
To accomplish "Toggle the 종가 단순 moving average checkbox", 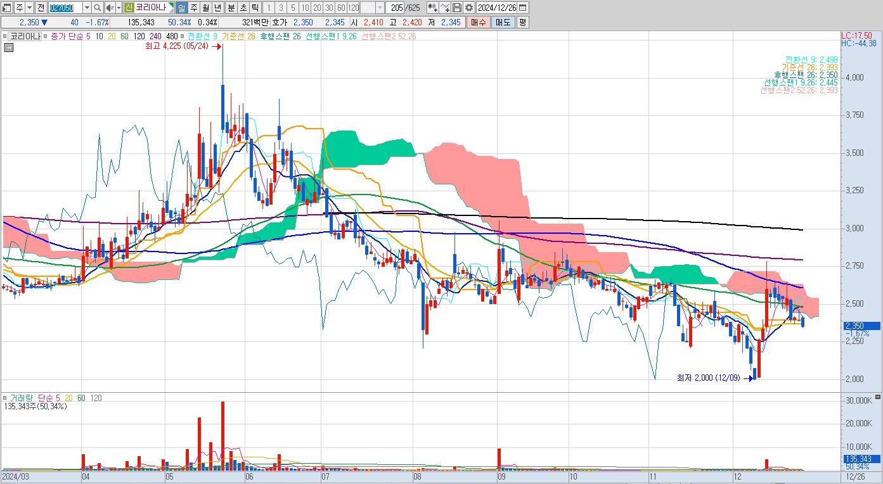I will pyautogui.click(x=46, y=36).
